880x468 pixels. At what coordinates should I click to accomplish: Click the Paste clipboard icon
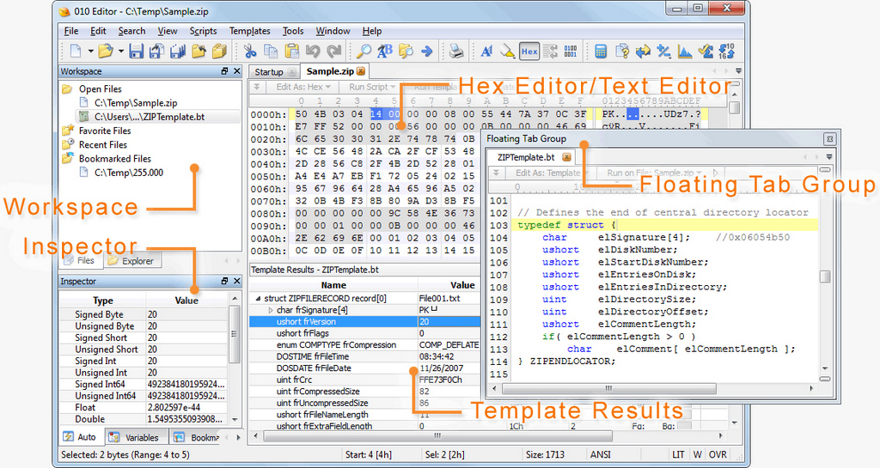click(x=292, y=52)
